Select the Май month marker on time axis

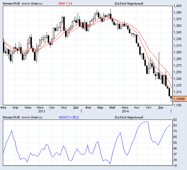[x=112, y=107]
